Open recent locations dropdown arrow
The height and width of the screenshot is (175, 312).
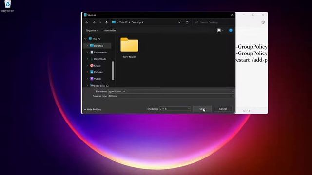tap(100, 22)
